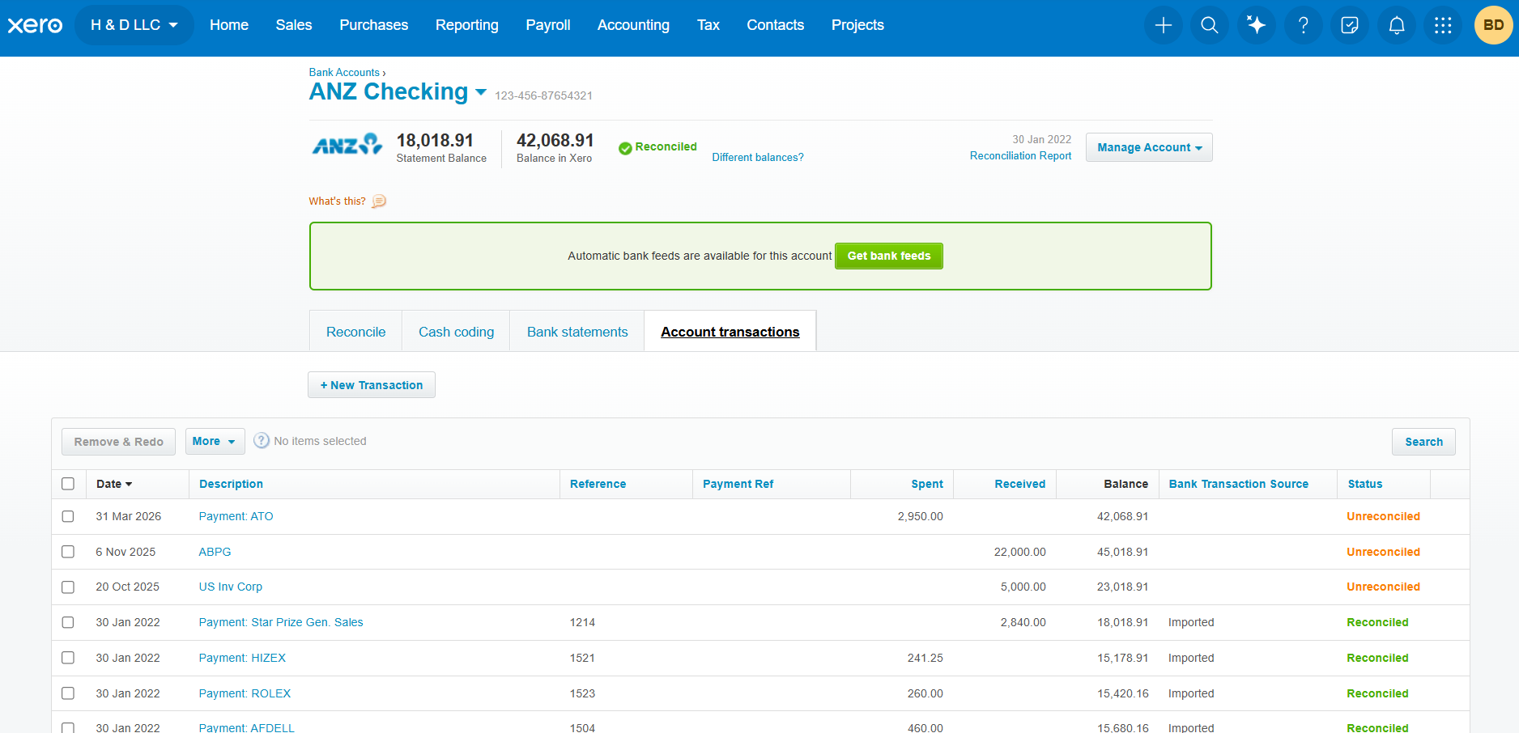Open the Payroll menu
Image resolution: width=1519 pixels, height=733 pixels.
coord(548,25)
